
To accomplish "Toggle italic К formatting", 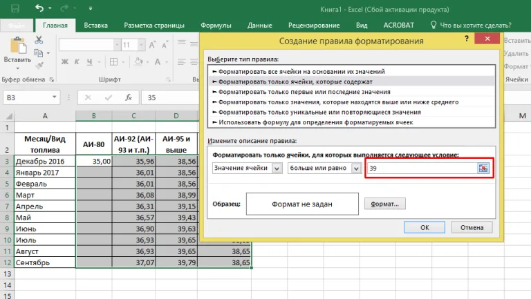I will pyautogui.click(x=77, y=61).
